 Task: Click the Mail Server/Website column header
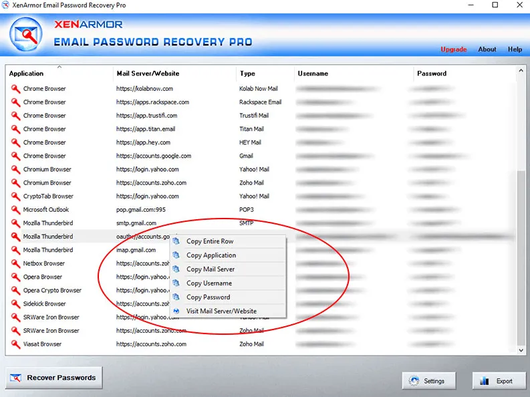tap(148, 74)
